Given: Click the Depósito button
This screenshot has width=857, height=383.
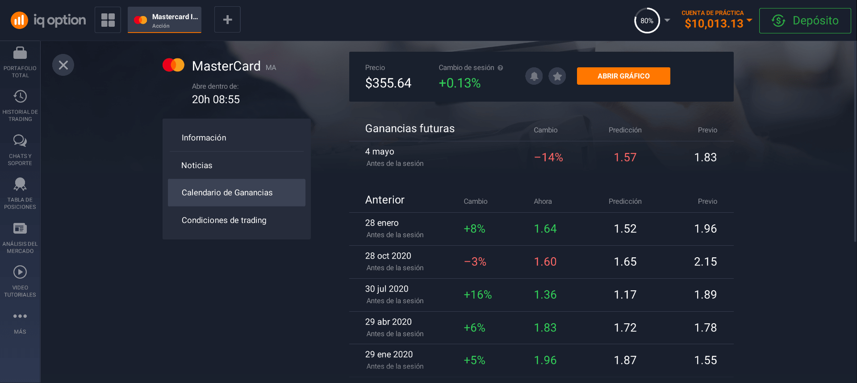Looking at the screenshot, I should 805,21.
